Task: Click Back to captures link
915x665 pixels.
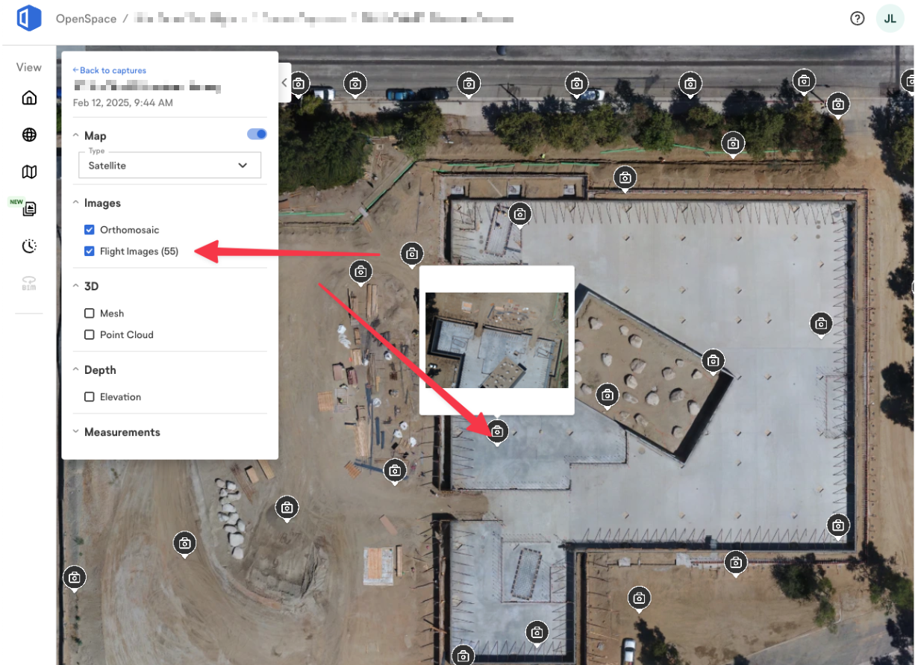Action: (109, 69)
